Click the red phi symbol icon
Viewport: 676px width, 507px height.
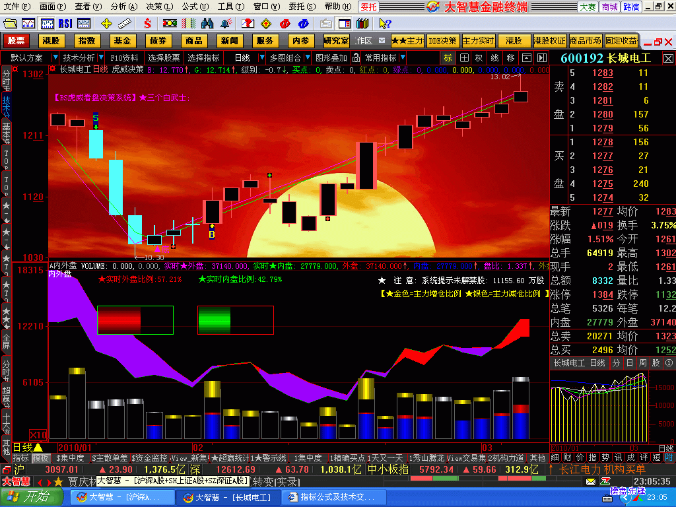tap(285, 23)
